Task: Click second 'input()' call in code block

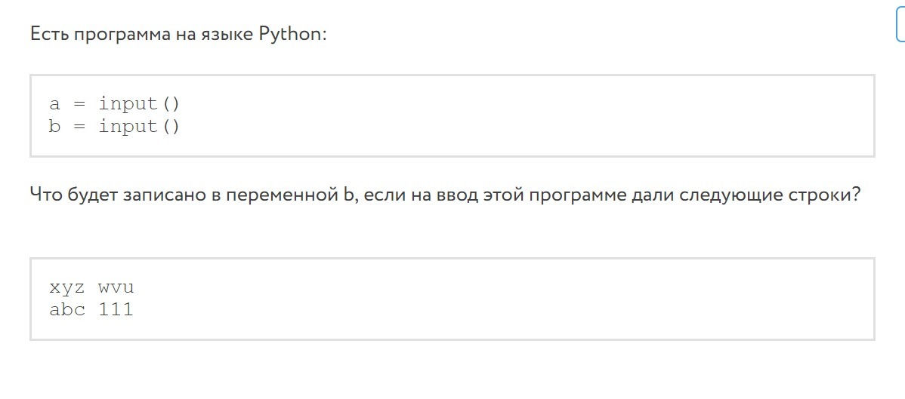Action: pyautogui.click(x=139, y=126)
